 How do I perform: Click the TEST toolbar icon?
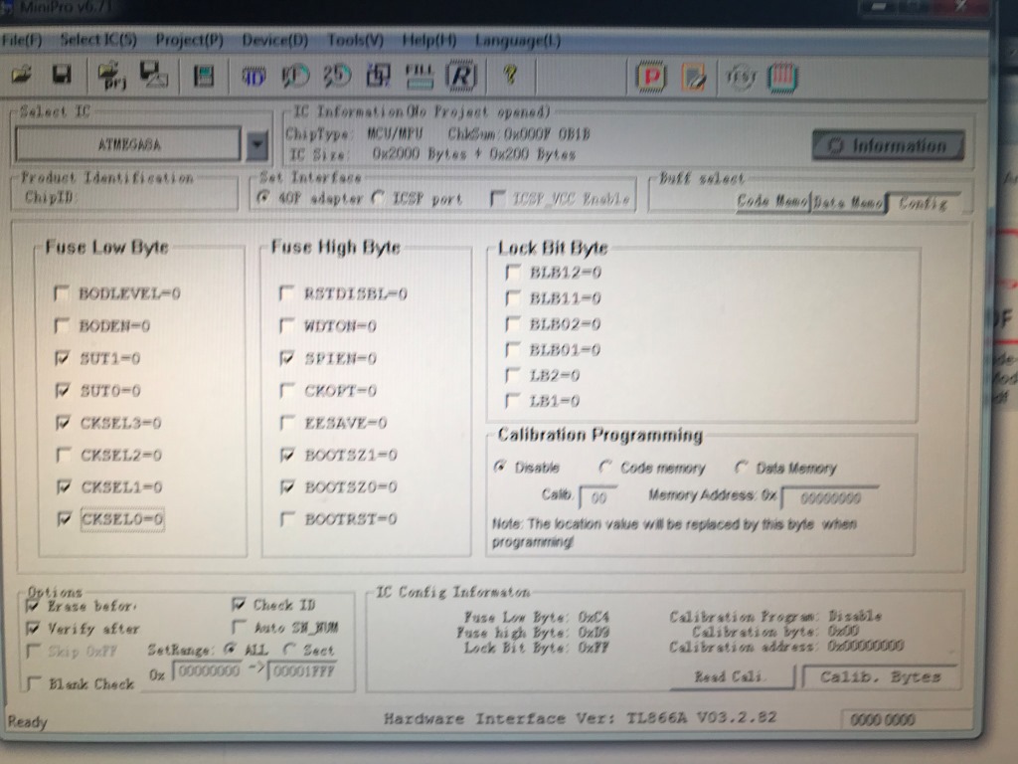[741, 77]
